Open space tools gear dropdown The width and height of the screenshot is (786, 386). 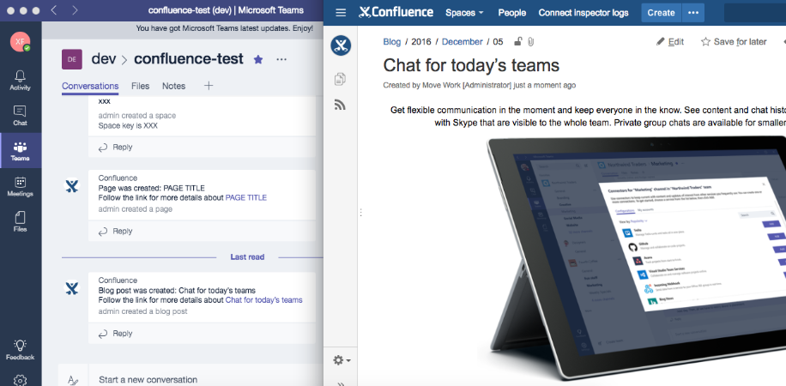(342, 360)
